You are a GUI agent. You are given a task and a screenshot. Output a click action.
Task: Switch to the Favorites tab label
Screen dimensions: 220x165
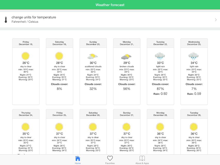click(110, 163)
